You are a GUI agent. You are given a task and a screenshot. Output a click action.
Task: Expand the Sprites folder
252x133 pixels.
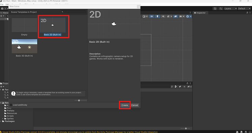point(3,119)
